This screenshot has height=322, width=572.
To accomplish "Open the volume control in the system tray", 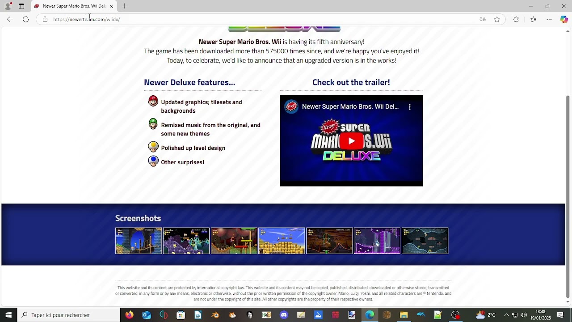I will pyautogui.click(x=523, y=315).
